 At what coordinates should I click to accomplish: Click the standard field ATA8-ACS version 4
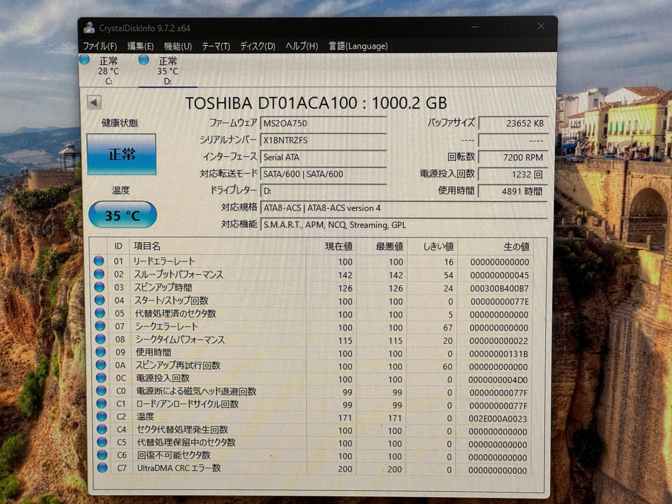click(403, 208)
